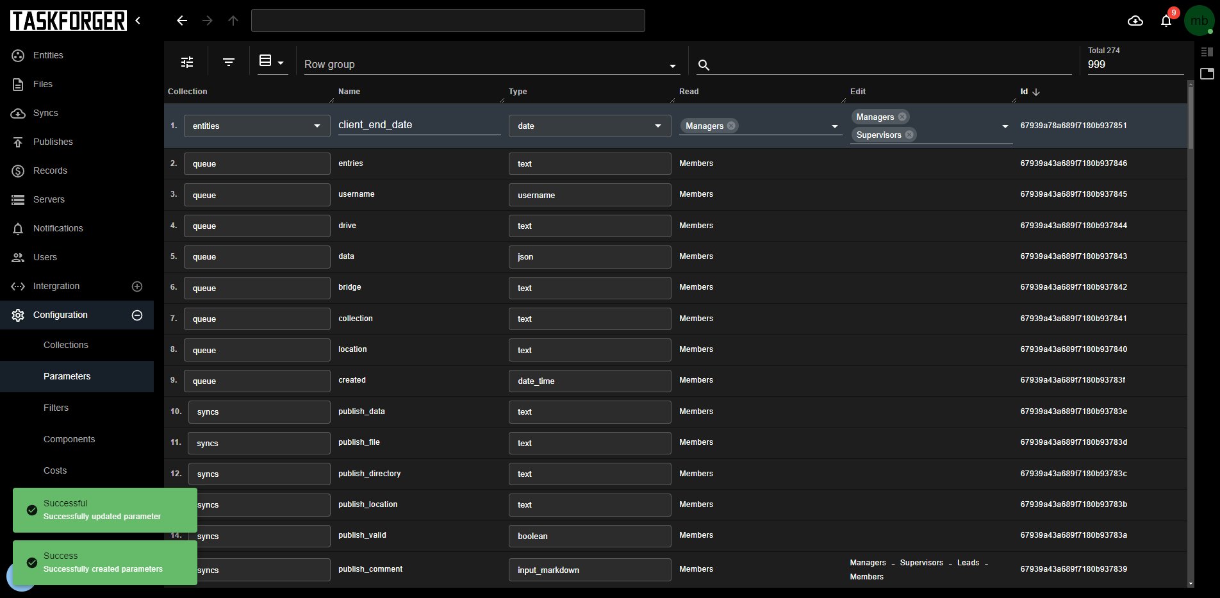Sort by the Type column header
Screen dimensions: 1220x598
518,92
